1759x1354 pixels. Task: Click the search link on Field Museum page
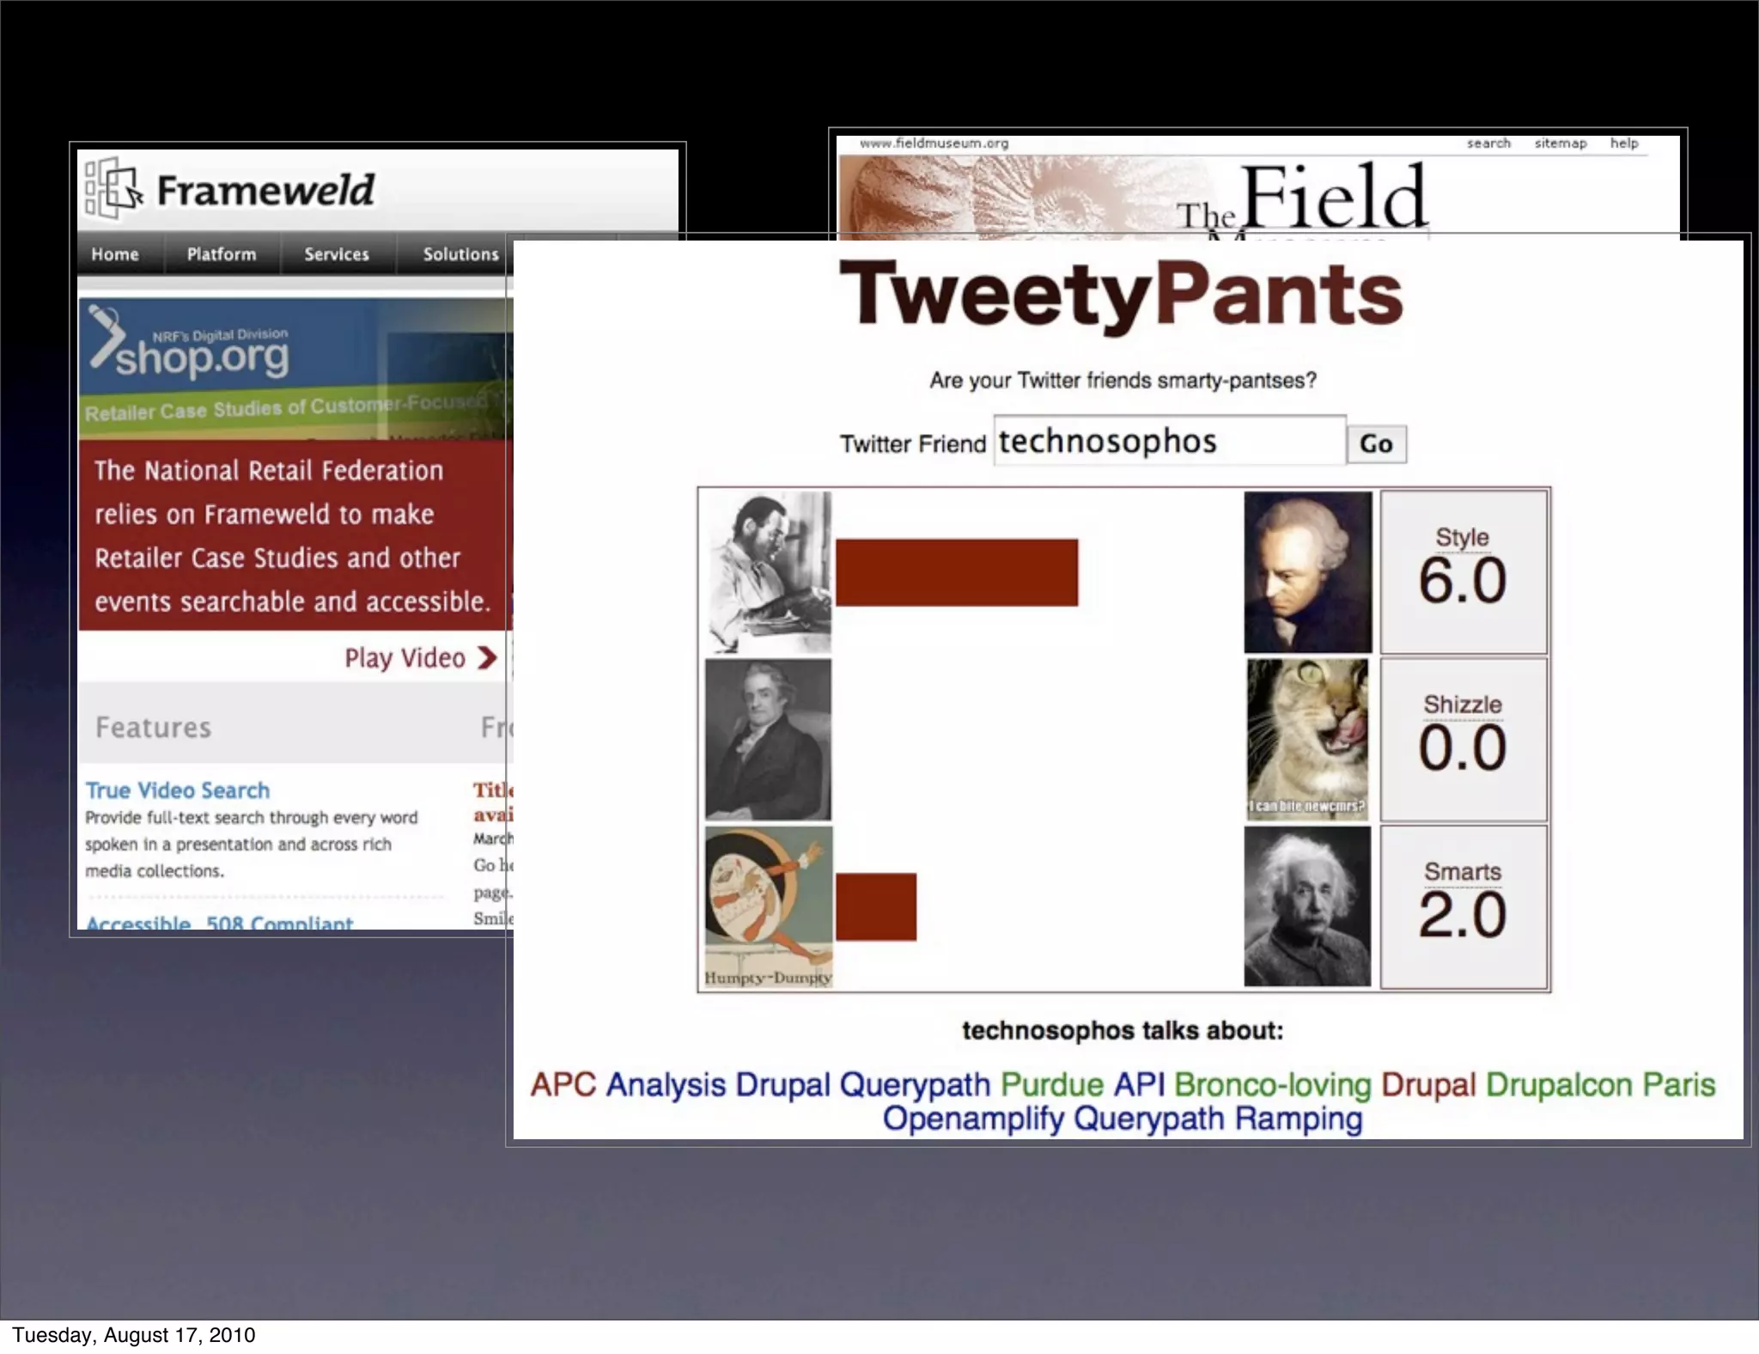(1488, 143)
